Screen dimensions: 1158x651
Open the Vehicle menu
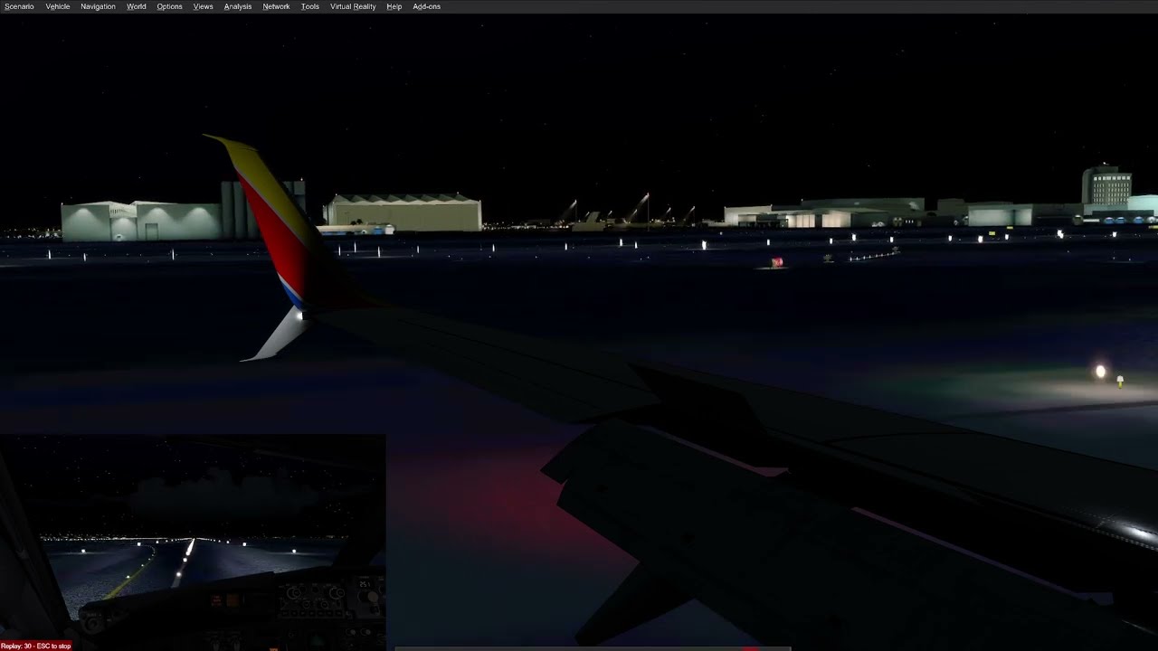tap(58, 6)
